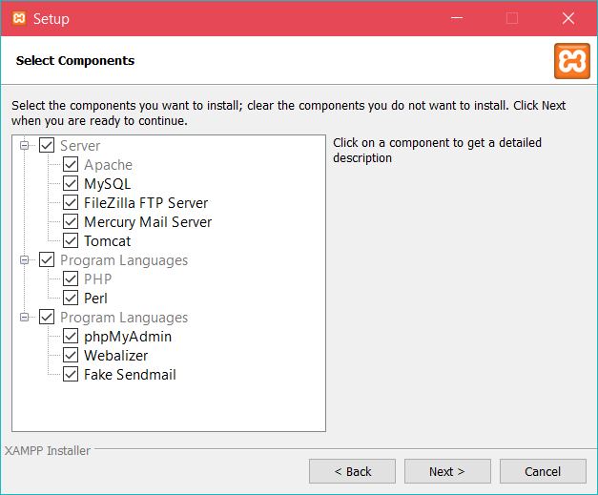Collapse the Program Languages node containing phpMyAdmin

click(25, 318)
